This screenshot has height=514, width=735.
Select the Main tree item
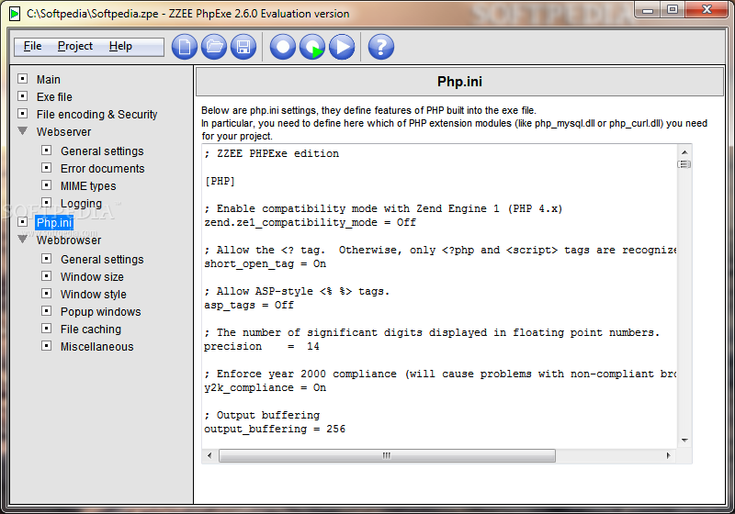pyautogui.click(x=49, y=80)
